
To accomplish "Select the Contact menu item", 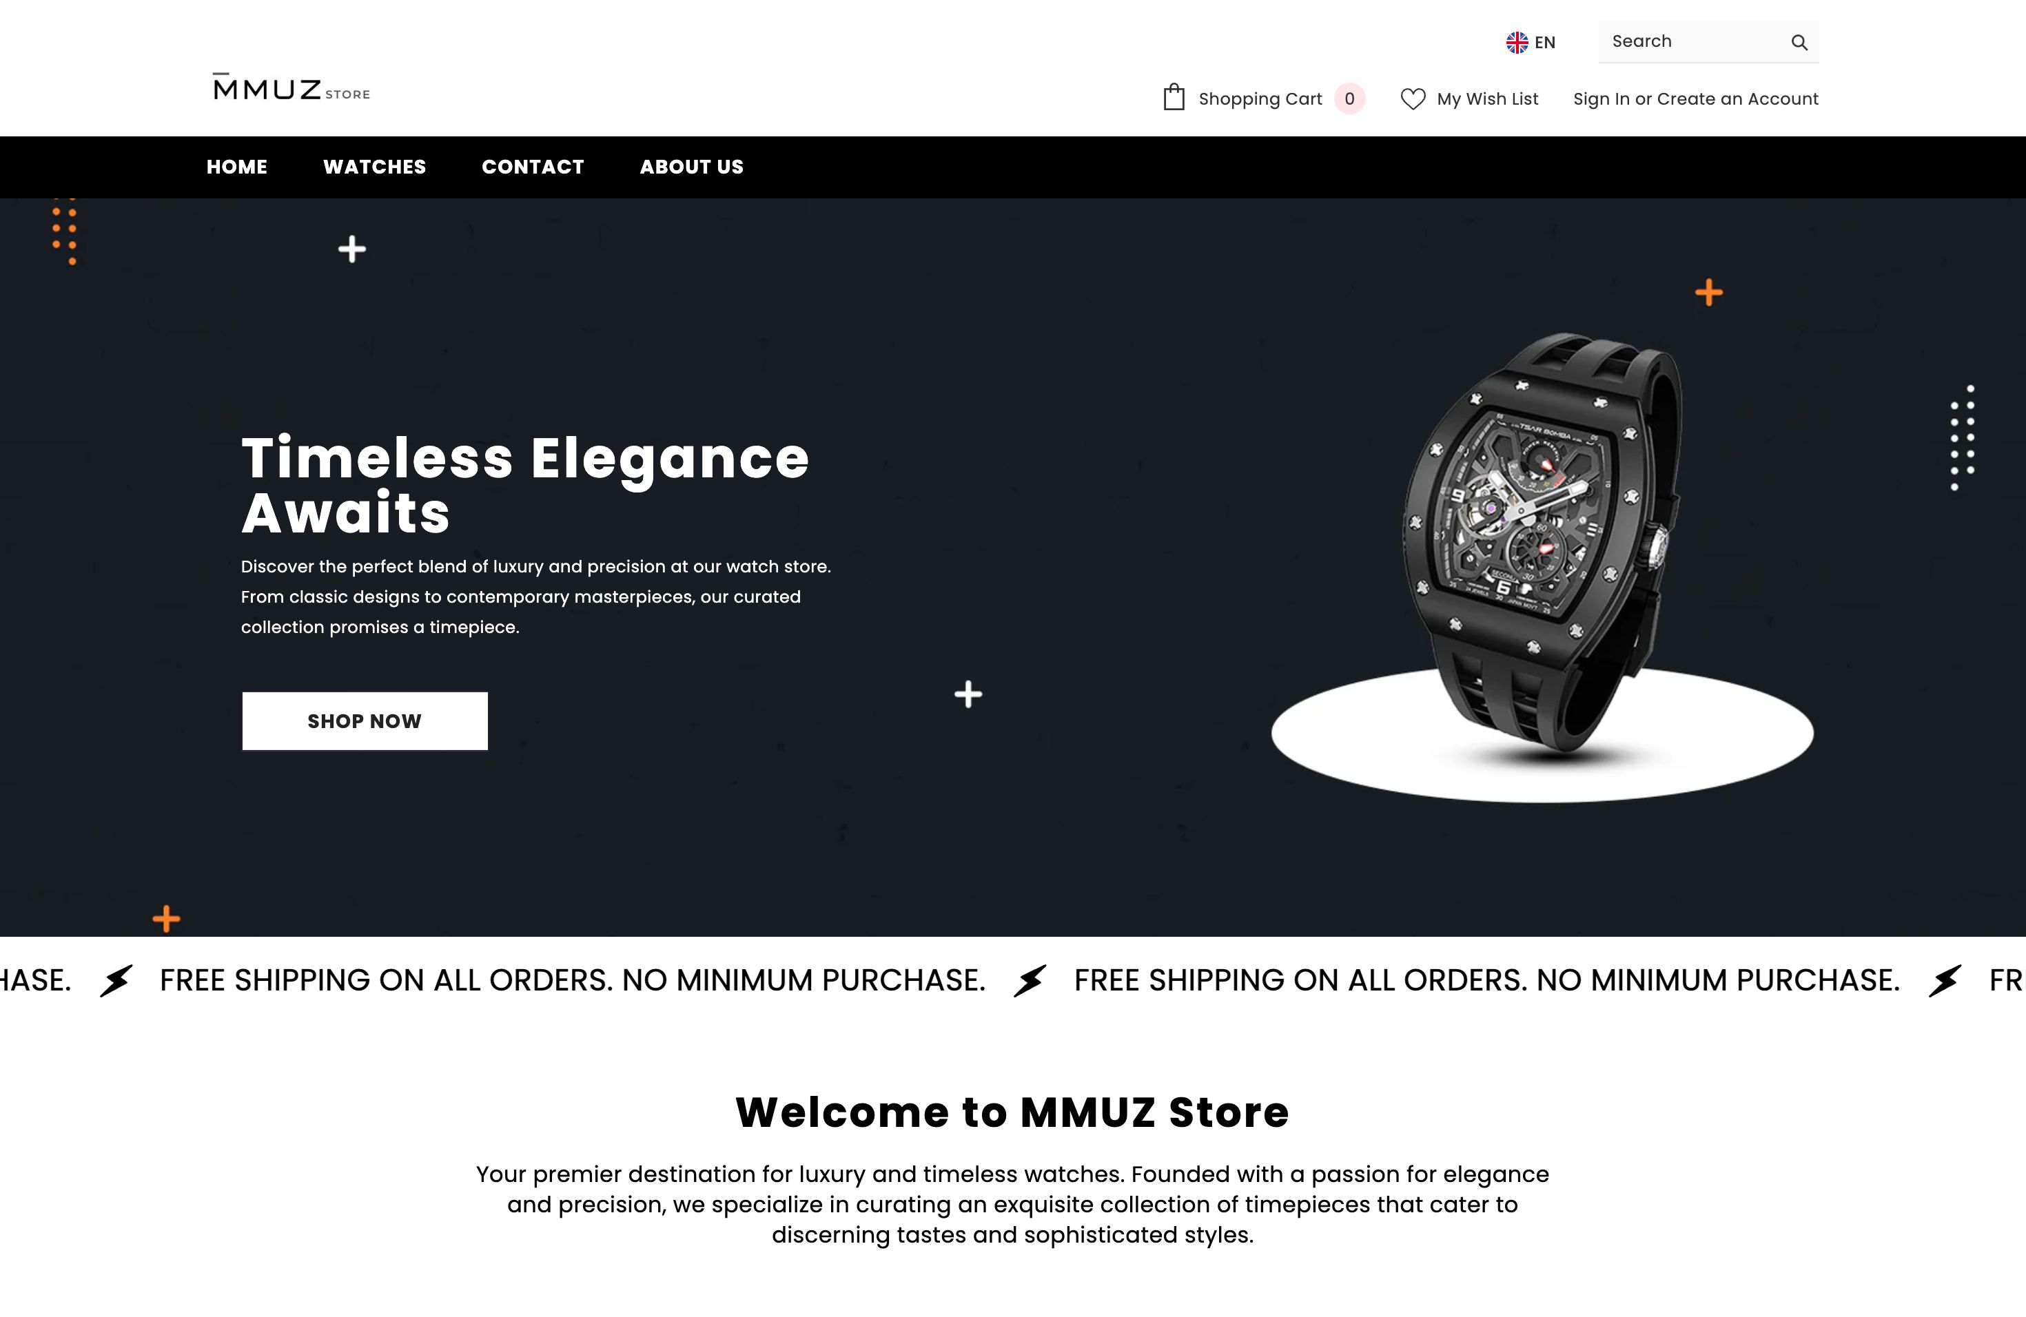I will click(x=533, y=167).
